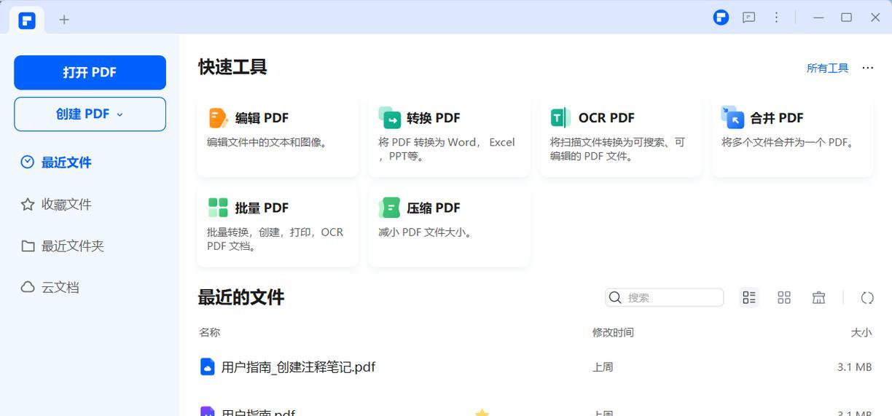
Task: Open the 所有工具 link
Action: 827,68
